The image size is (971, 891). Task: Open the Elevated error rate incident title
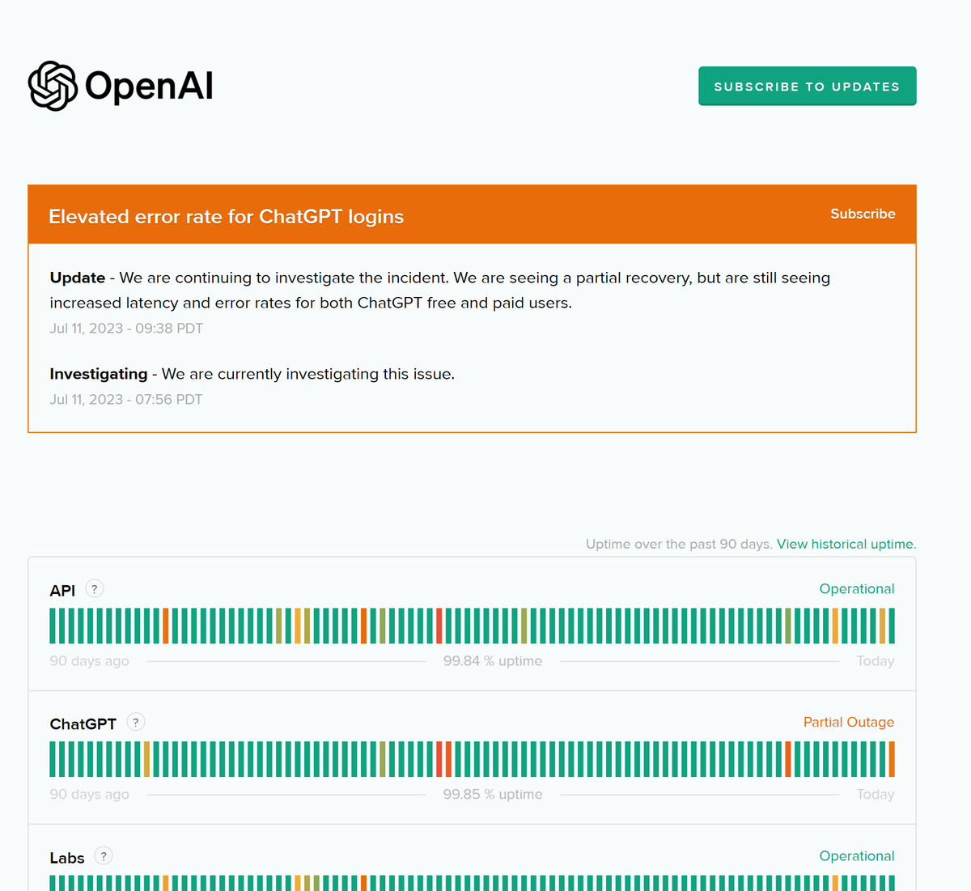[x=226, y=217]
